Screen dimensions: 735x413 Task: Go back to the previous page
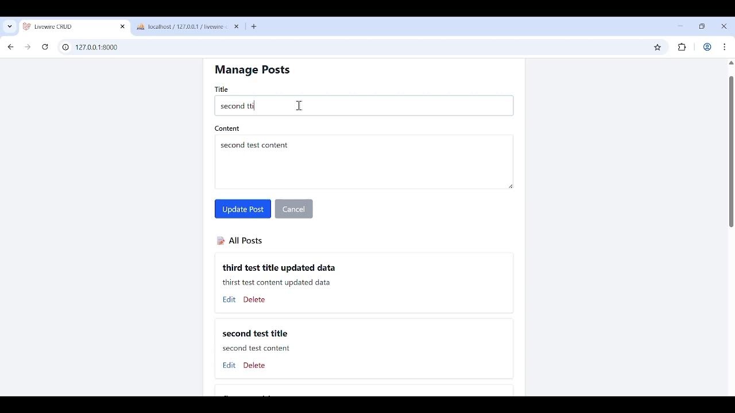[11, 47]
